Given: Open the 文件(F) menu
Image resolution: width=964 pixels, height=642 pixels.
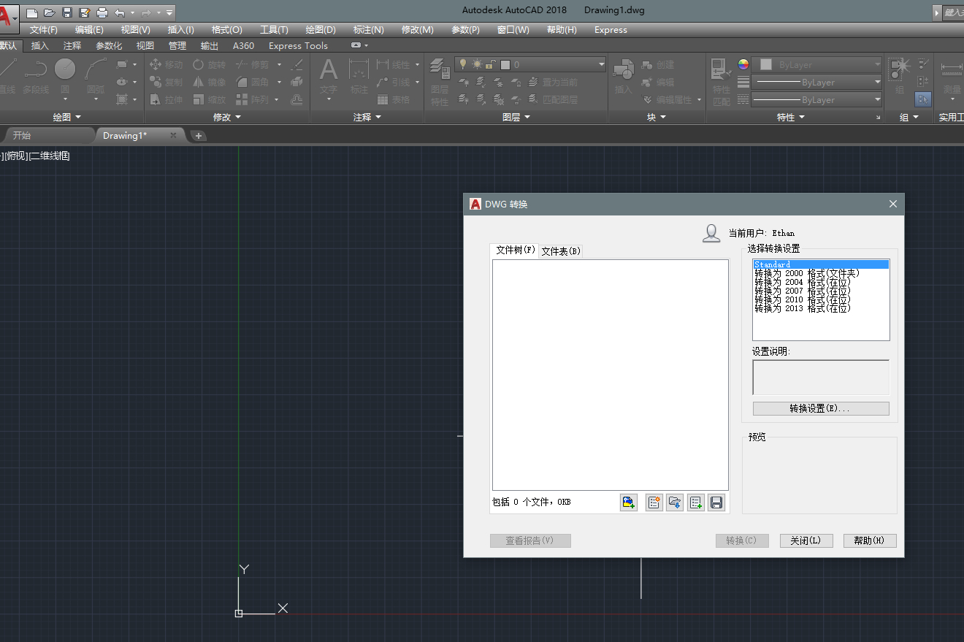Looking at the screenshot, I should click(44, 30).
